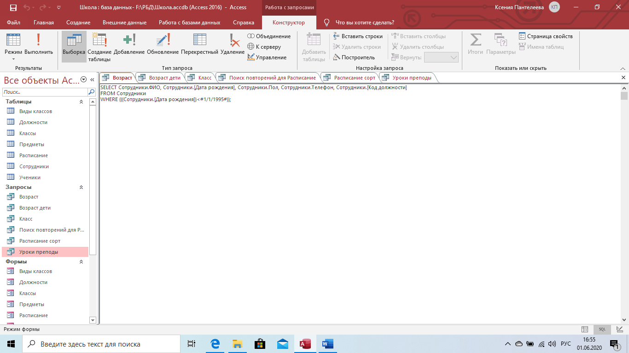Collapse the Формы group
629x353 pixels.
[81, 262]
